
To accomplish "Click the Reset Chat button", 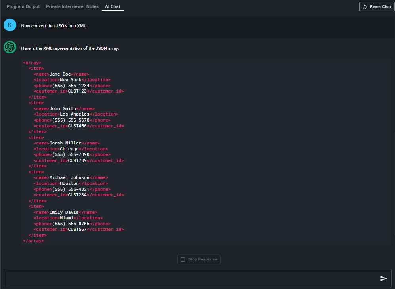I will coord(376,7).
